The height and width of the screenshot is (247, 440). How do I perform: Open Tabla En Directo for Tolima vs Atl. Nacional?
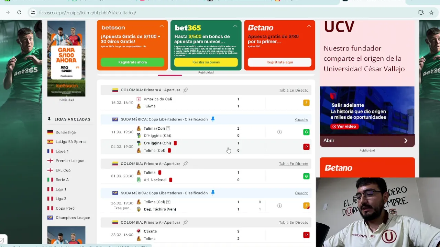[294, 164]
